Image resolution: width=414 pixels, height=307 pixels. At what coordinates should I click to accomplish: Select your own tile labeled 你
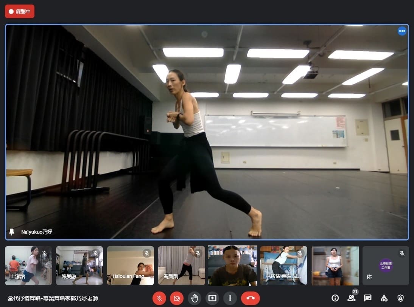[386, 265]
